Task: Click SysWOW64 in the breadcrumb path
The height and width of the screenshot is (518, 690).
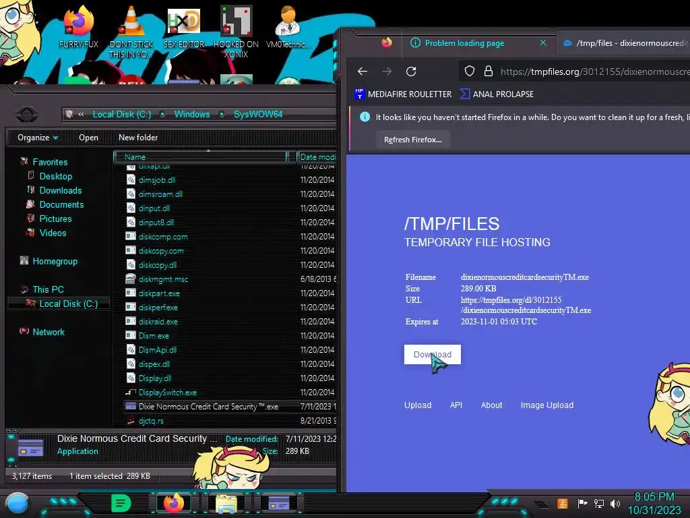Action: pyautogui.click(x=258, y=114)
